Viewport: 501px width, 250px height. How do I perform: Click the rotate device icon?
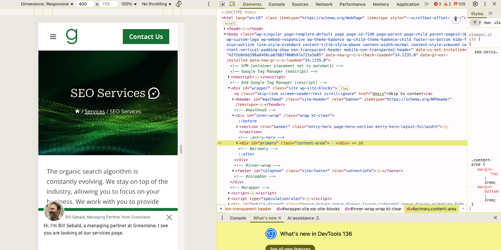coord(179,4)
